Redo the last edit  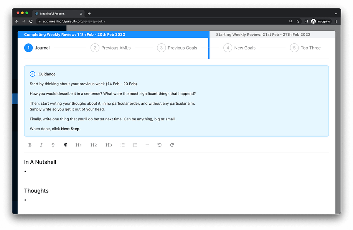[172, 145]
